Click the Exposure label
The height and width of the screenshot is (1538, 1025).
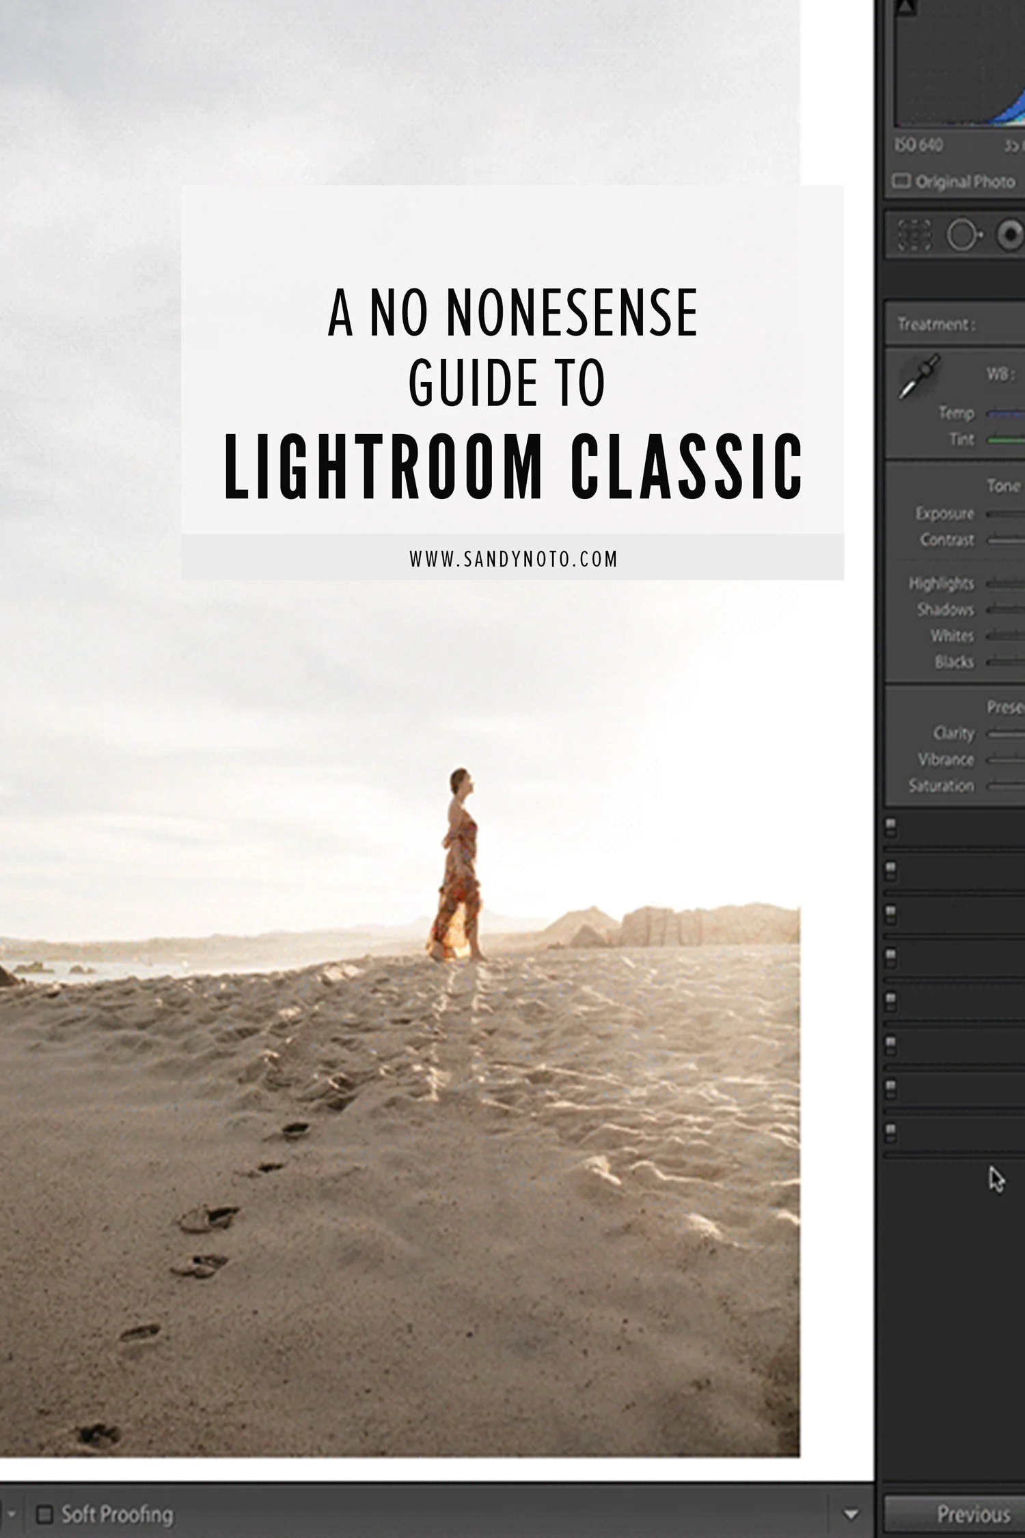944,513
